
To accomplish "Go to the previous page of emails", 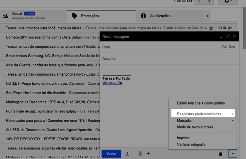I will tap(199, 1).
